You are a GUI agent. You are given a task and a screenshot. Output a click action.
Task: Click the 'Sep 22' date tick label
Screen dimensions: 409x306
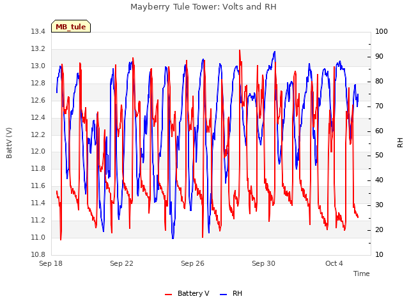coord(121,263)
